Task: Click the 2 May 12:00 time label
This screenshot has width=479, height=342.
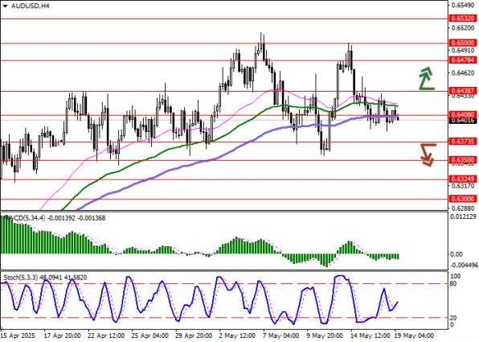Action: click(x=237, y=336)
